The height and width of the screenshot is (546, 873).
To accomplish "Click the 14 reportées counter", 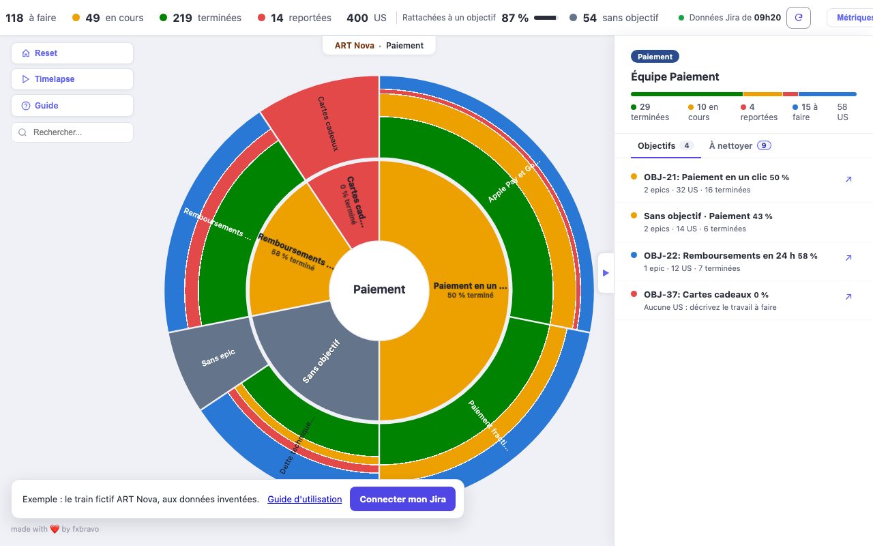I will [x=295, y=18].
